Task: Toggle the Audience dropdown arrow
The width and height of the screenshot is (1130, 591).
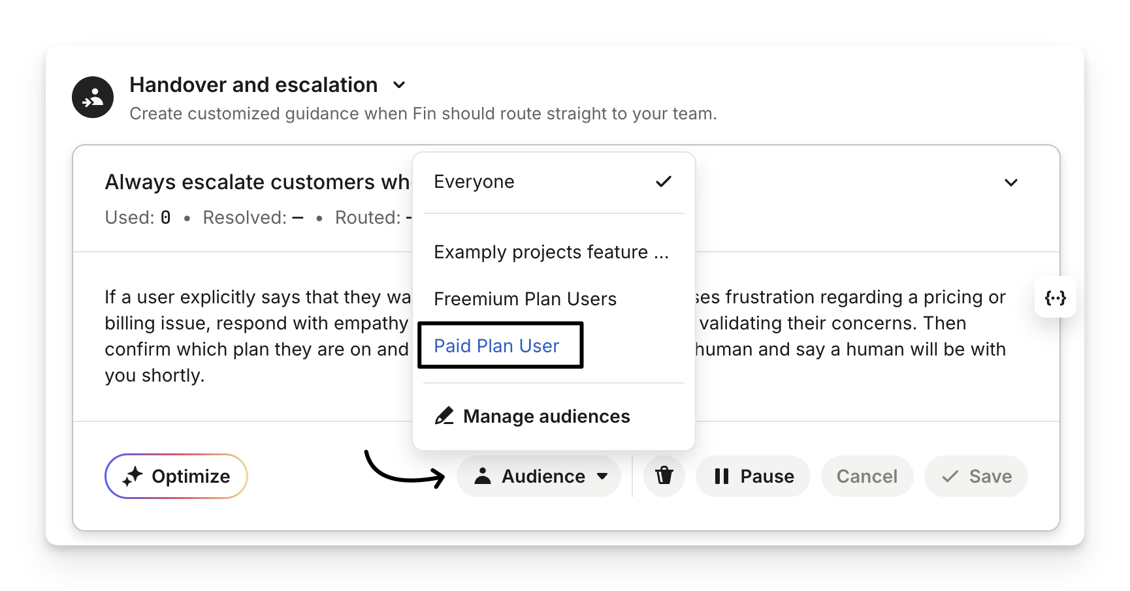Action: click(602, 476)
